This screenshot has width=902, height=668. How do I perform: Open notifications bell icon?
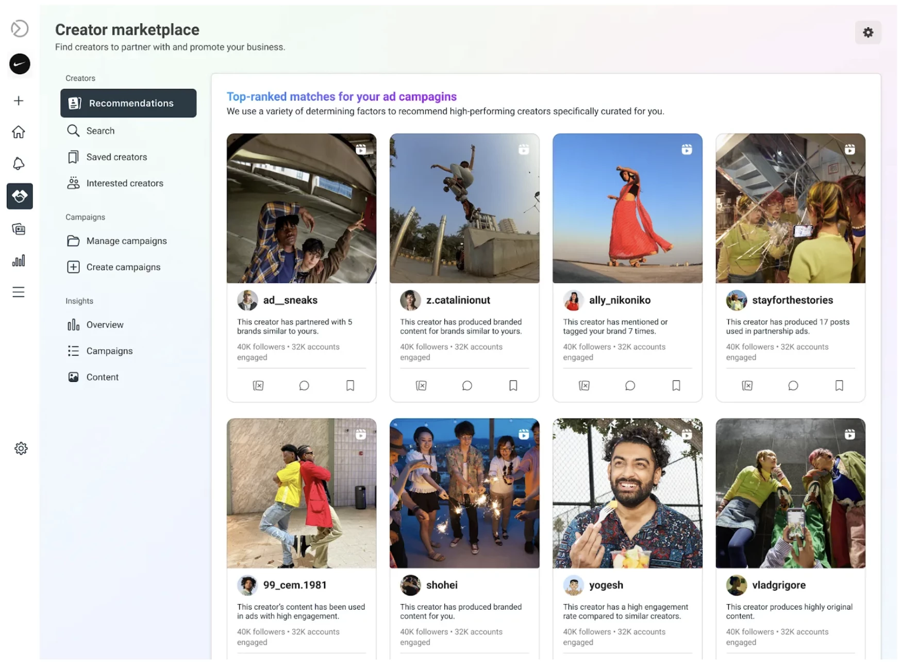pos(19,164)
